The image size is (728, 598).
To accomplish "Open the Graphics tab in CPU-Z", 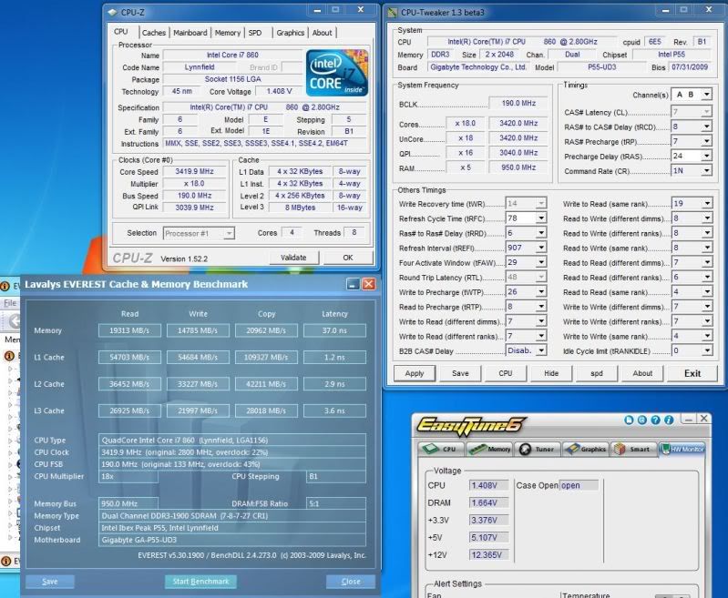I will click(x=290, y=33).
